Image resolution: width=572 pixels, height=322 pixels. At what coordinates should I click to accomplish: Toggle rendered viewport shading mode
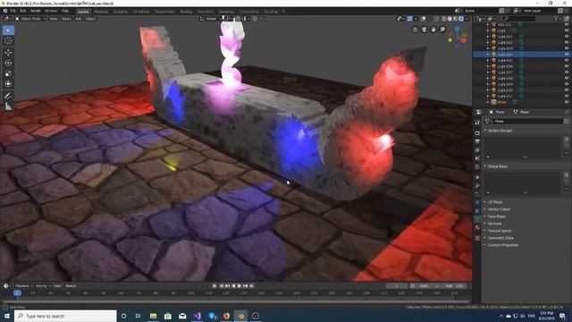coord(461,19)
